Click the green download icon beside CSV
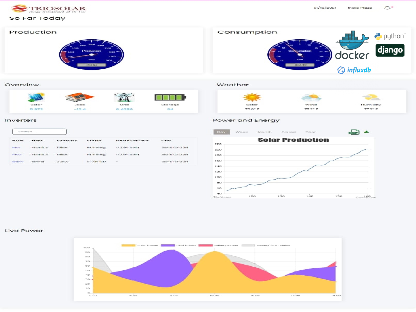416x312 pixels. click(367, 132)
